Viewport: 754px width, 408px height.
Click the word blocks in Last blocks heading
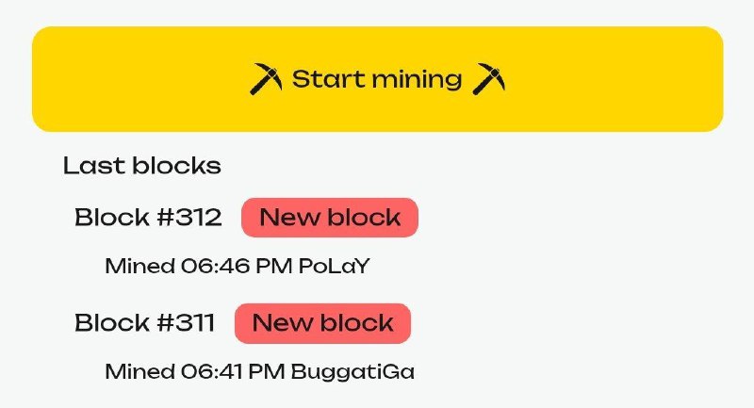tap(176, 166)
